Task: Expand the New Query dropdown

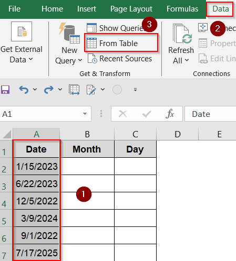Action: click(x=80, y=60)
